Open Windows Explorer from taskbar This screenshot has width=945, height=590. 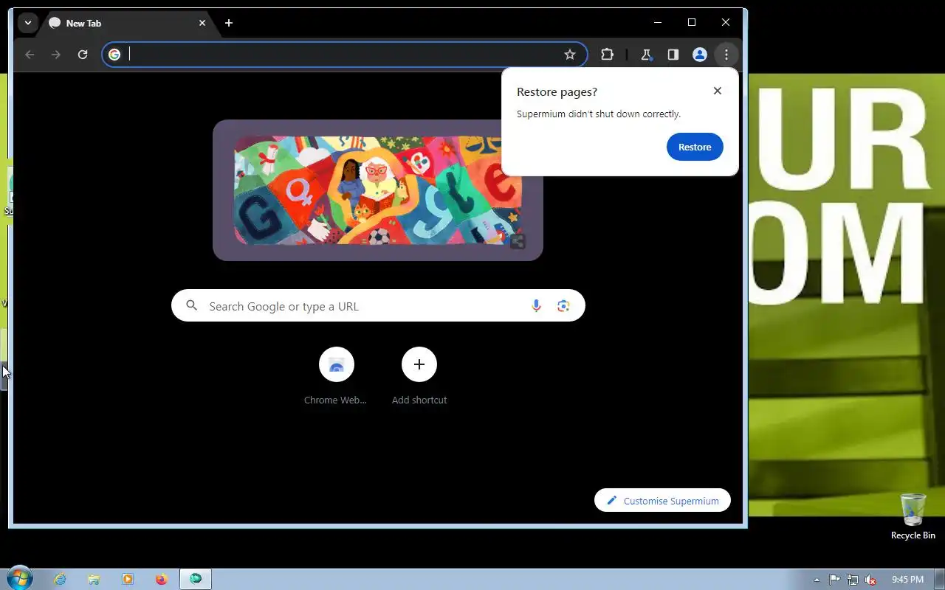tap(94, 580)
